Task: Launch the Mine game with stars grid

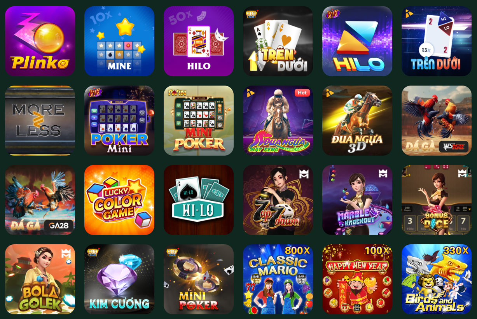Action: (119, 41)
